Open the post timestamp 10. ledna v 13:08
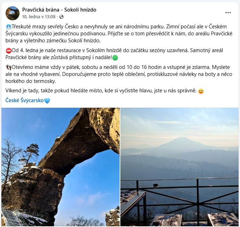The height and width of the screenshot is (227, 240). (39, 16)
